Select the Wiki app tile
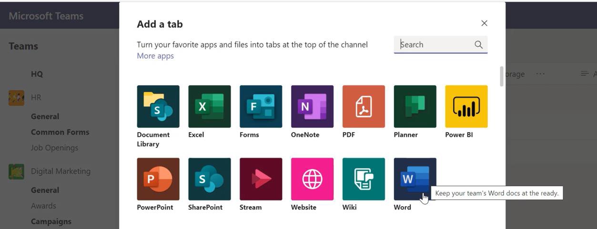597x229 pixels. click(364, 179)
